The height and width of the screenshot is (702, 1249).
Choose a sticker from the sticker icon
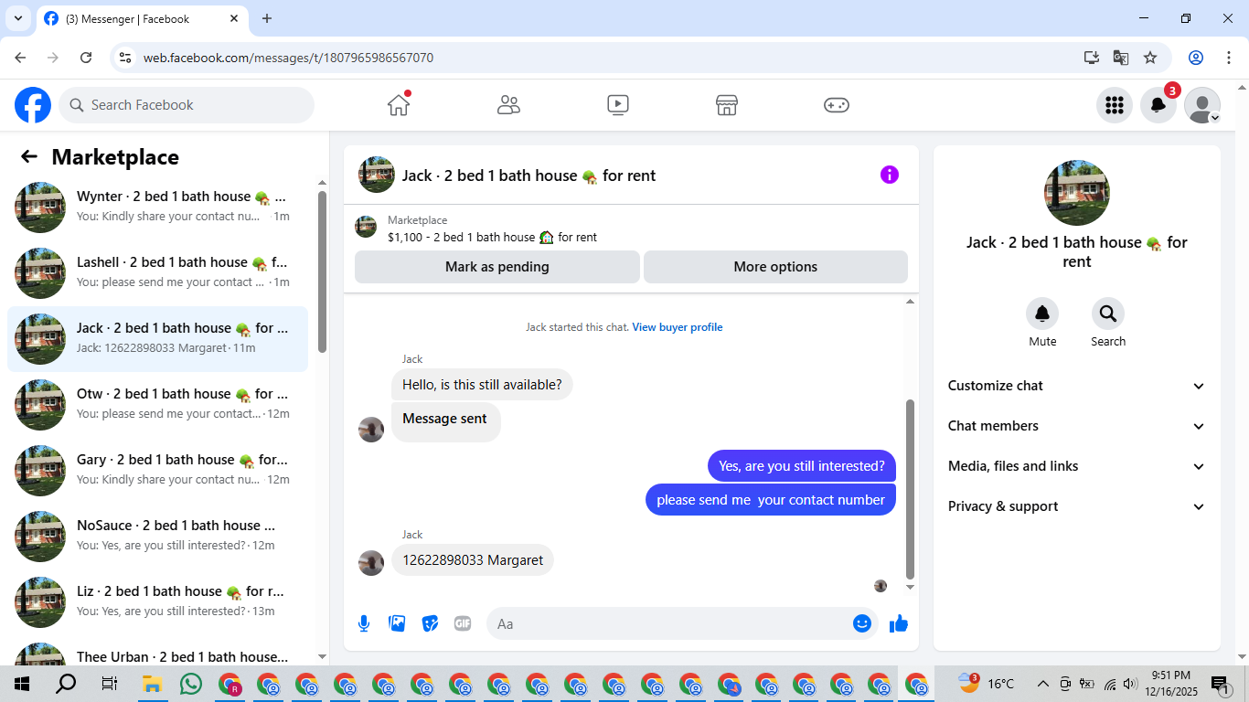tap(430, 623)
